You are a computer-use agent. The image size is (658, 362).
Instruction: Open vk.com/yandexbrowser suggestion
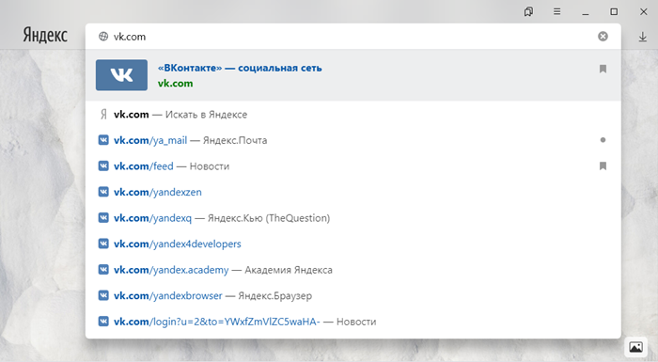coord(352,295)
